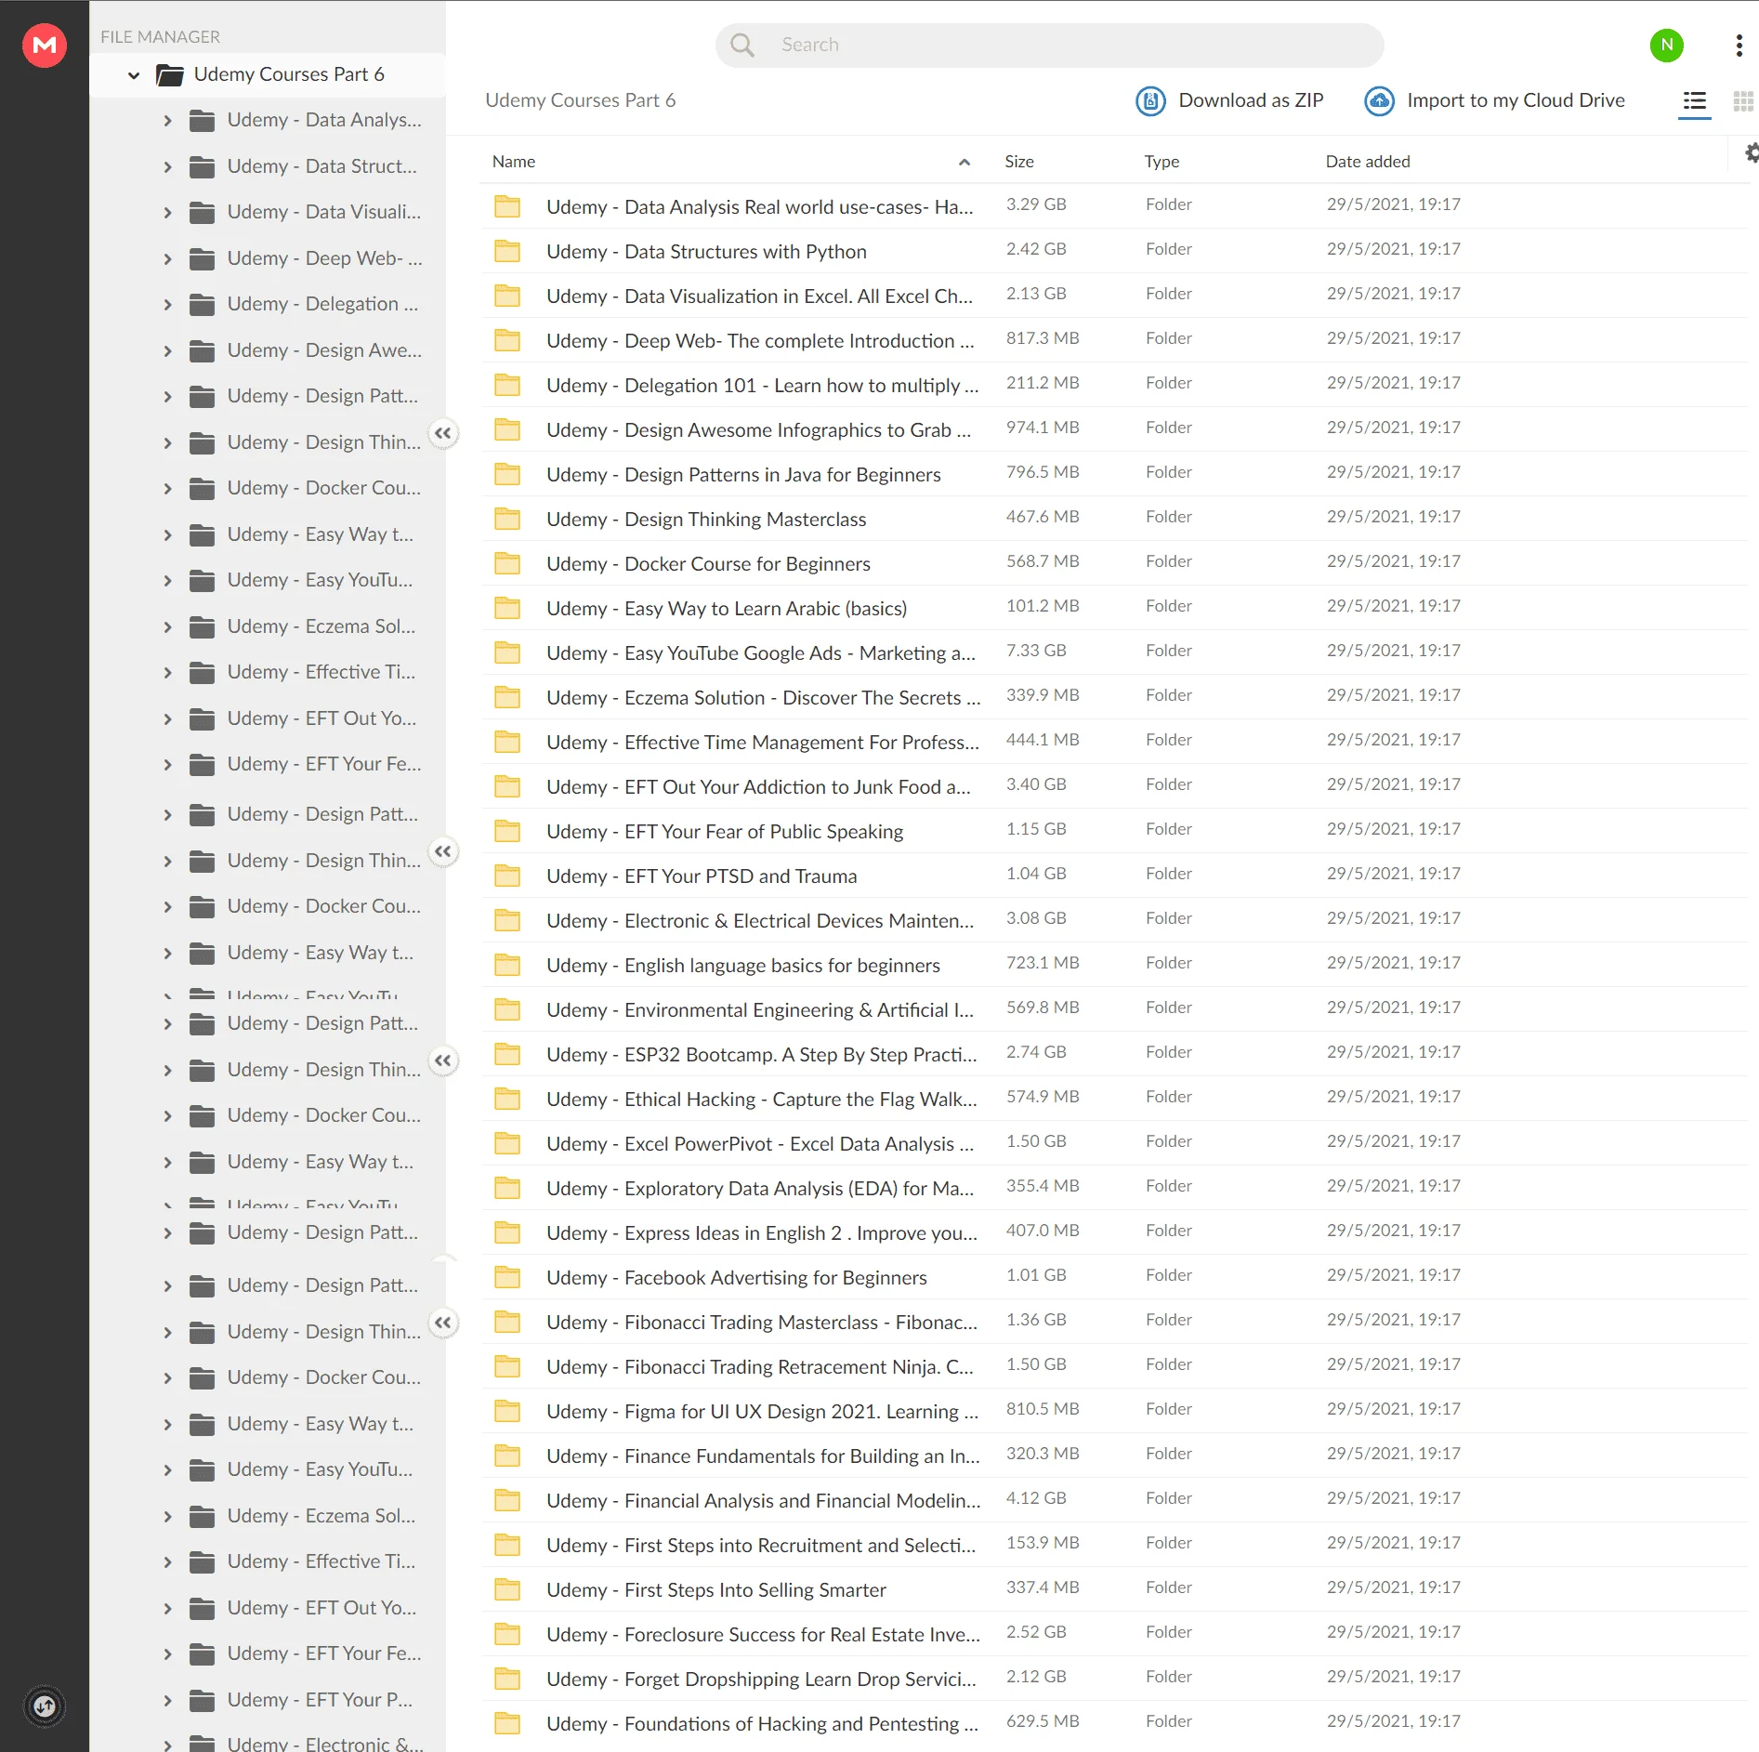This screenshot has width=1759, height=1752.
Task: Expand Udemy - Deep Web- tree node
Action: tap(167, 259)
